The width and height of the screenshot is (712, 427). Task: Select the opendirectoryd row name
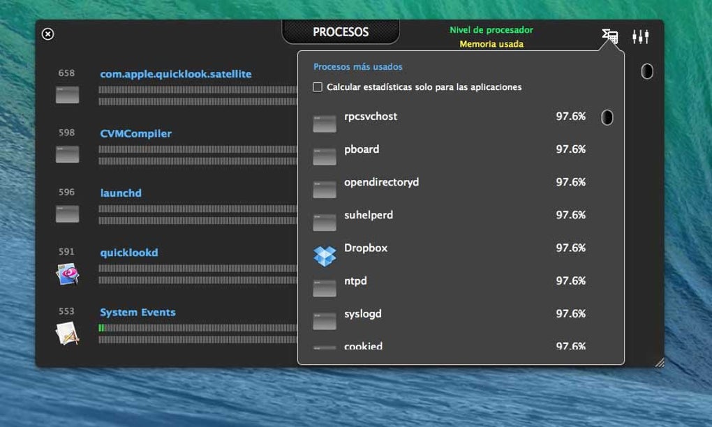coord(381,182)
